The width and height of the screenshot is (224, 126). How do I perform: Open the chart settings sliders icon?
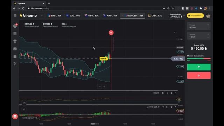click(x=15, y=64)
